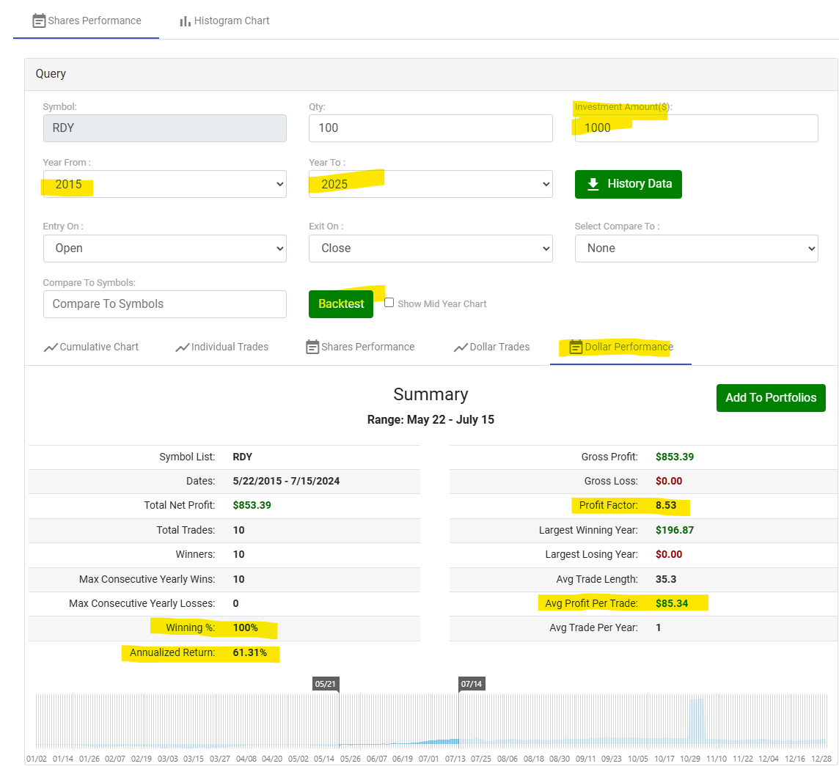The height and width of the screenshot is (766, 839).
Task: Enable Show Mid Year Chart checkbox
Action: click(389, 303)
